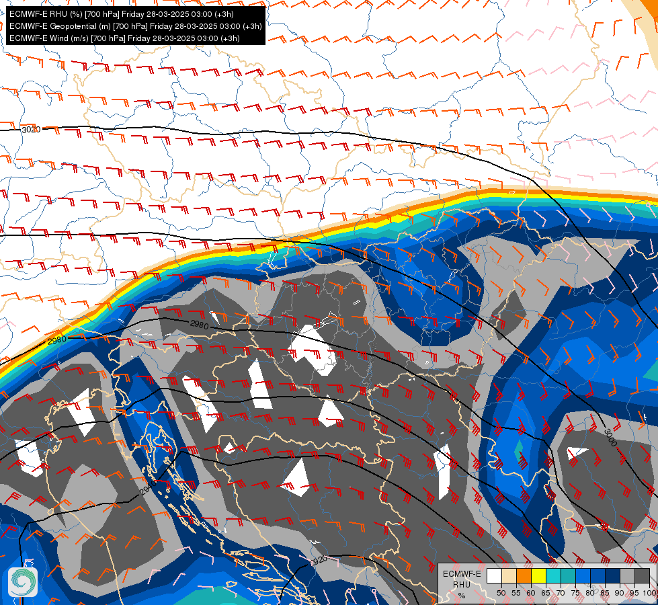
Task: Click the swirl logo icon
Action: (23, 581)
